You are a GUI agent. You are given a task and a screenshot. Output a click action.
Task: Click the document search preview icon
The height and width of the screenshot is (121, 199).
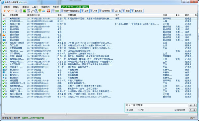click(36, 11)
